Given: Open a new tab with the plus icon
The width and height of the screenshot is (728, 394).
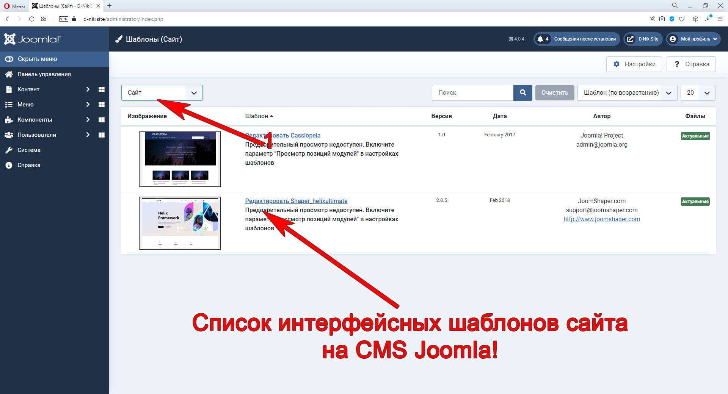Looking at the screenshot, I should tap(110, 6).
